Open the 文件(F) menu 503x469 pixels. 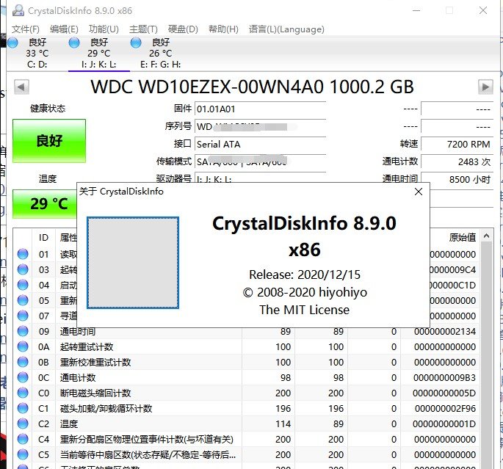pos(26,29)
